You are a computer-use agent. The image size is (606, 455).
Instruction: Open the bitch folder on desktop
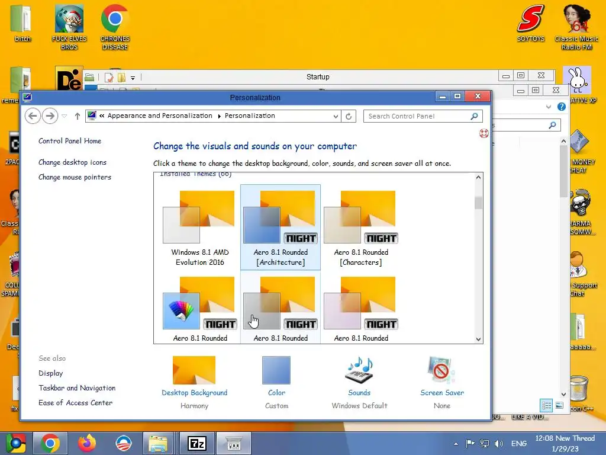pos(22,23)
